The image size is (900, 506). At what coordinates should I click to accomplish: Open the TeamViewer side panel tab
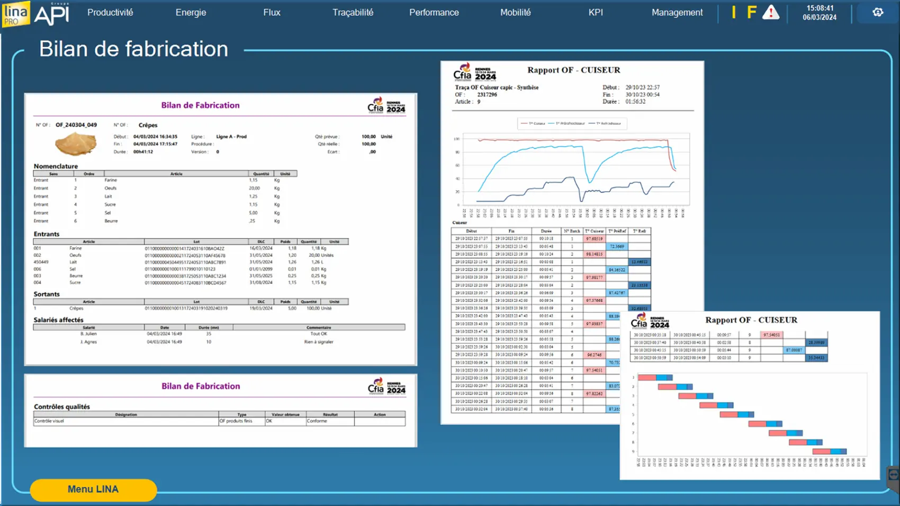point(894,476)
